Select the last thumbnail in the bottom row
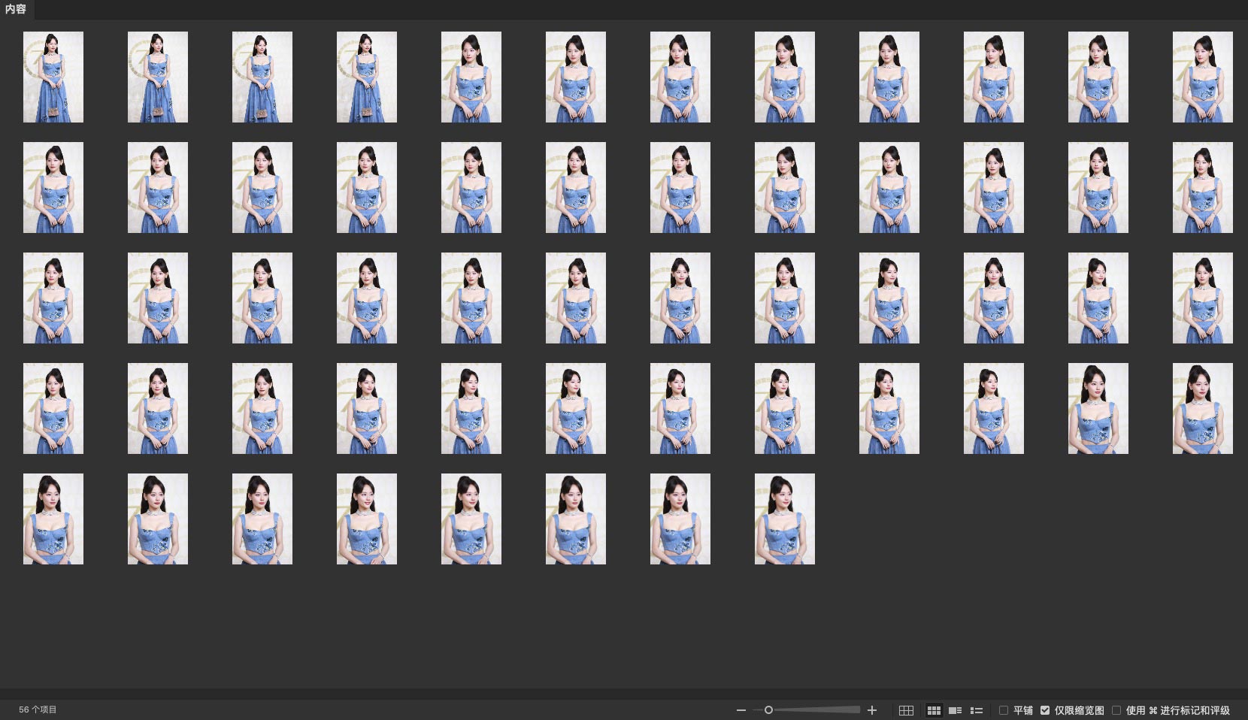 coord(784,519)
